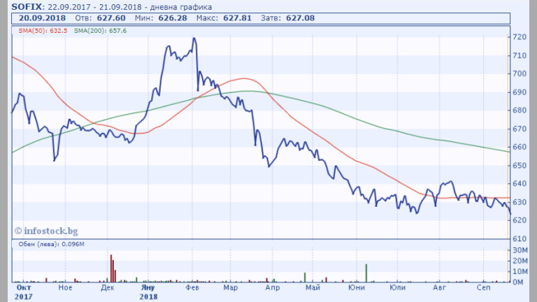Screen dimensions: 537x302
Task: Click the green June volume bar
Action: click(366, 273)
